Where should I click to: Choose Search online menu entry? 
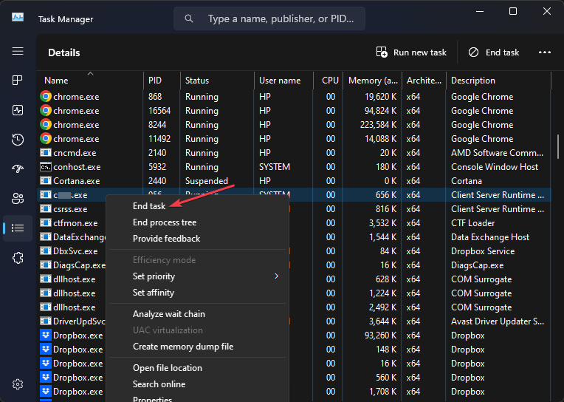pyautogui.click(x=159, y=384)
